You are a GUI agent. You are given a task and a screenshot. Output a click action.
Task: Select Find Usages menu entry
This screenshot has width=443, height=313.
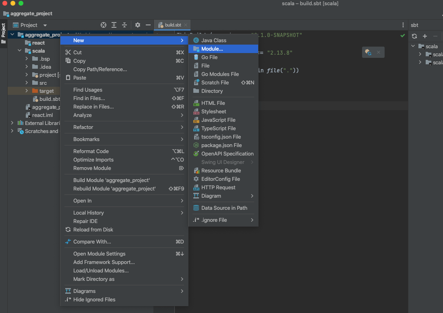[124, 90]
